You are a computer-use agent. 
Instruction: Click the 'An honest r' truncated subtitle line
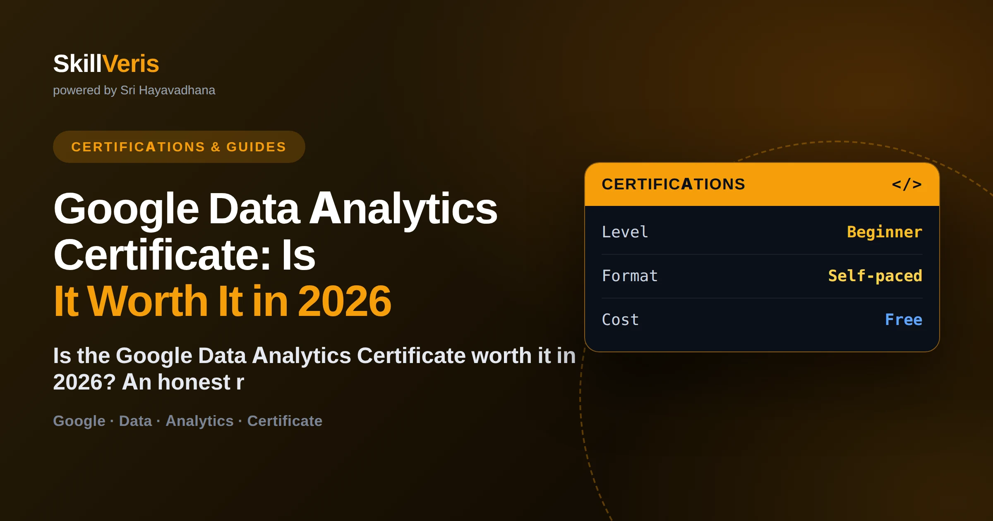[x=183, y=382]
